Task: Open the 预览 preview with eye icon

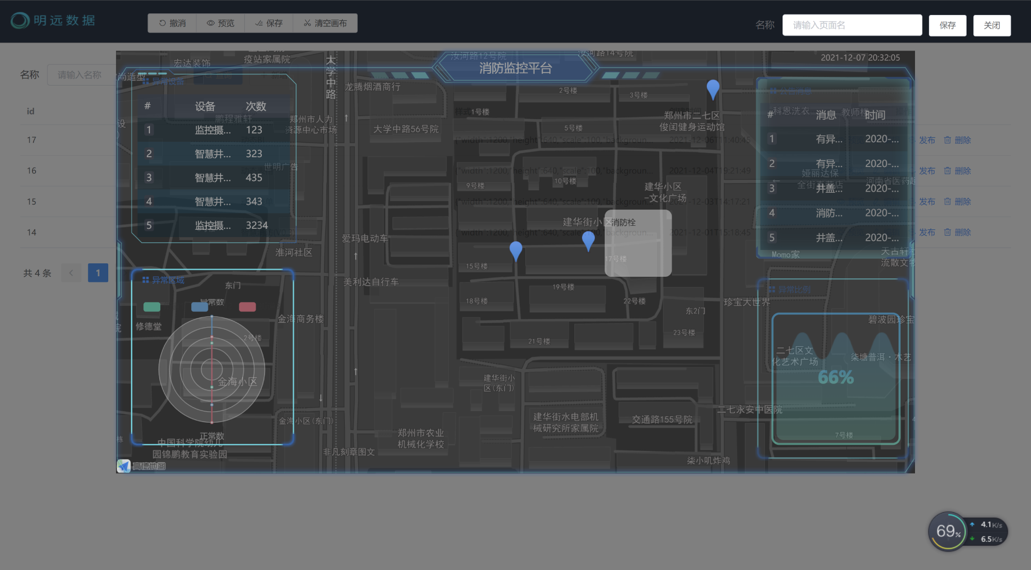Action: click(221, 23)
